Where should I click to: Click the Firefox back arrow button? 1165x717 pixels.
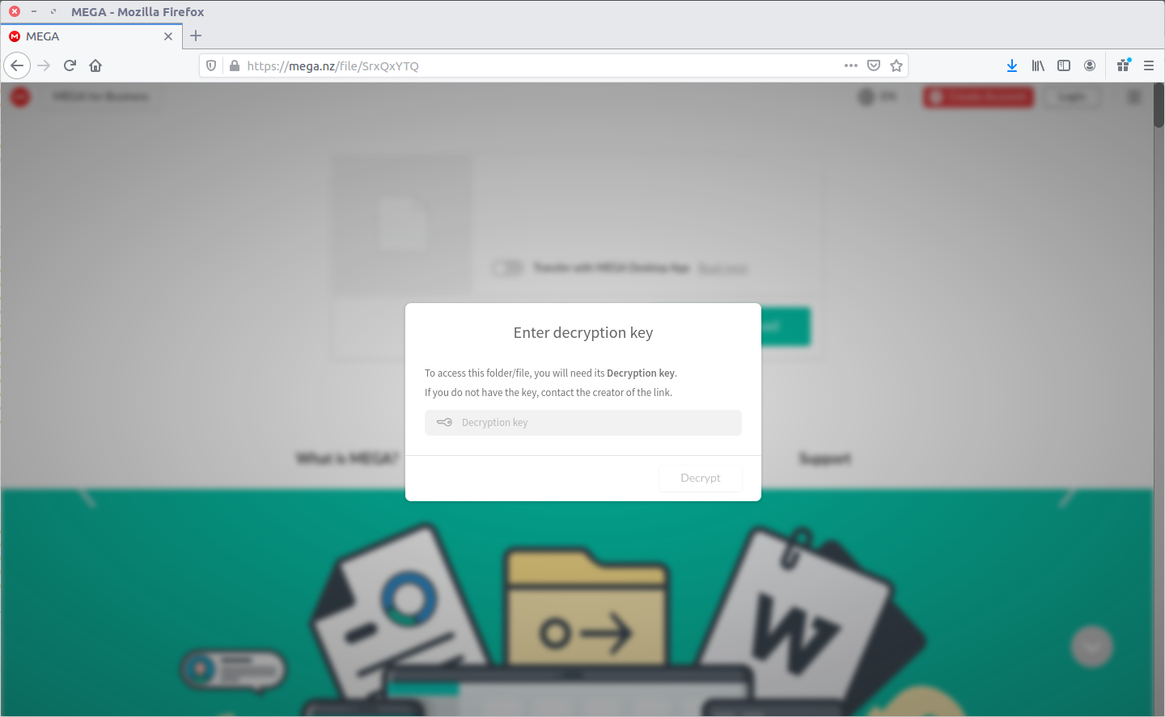click(x=17, y=65)
